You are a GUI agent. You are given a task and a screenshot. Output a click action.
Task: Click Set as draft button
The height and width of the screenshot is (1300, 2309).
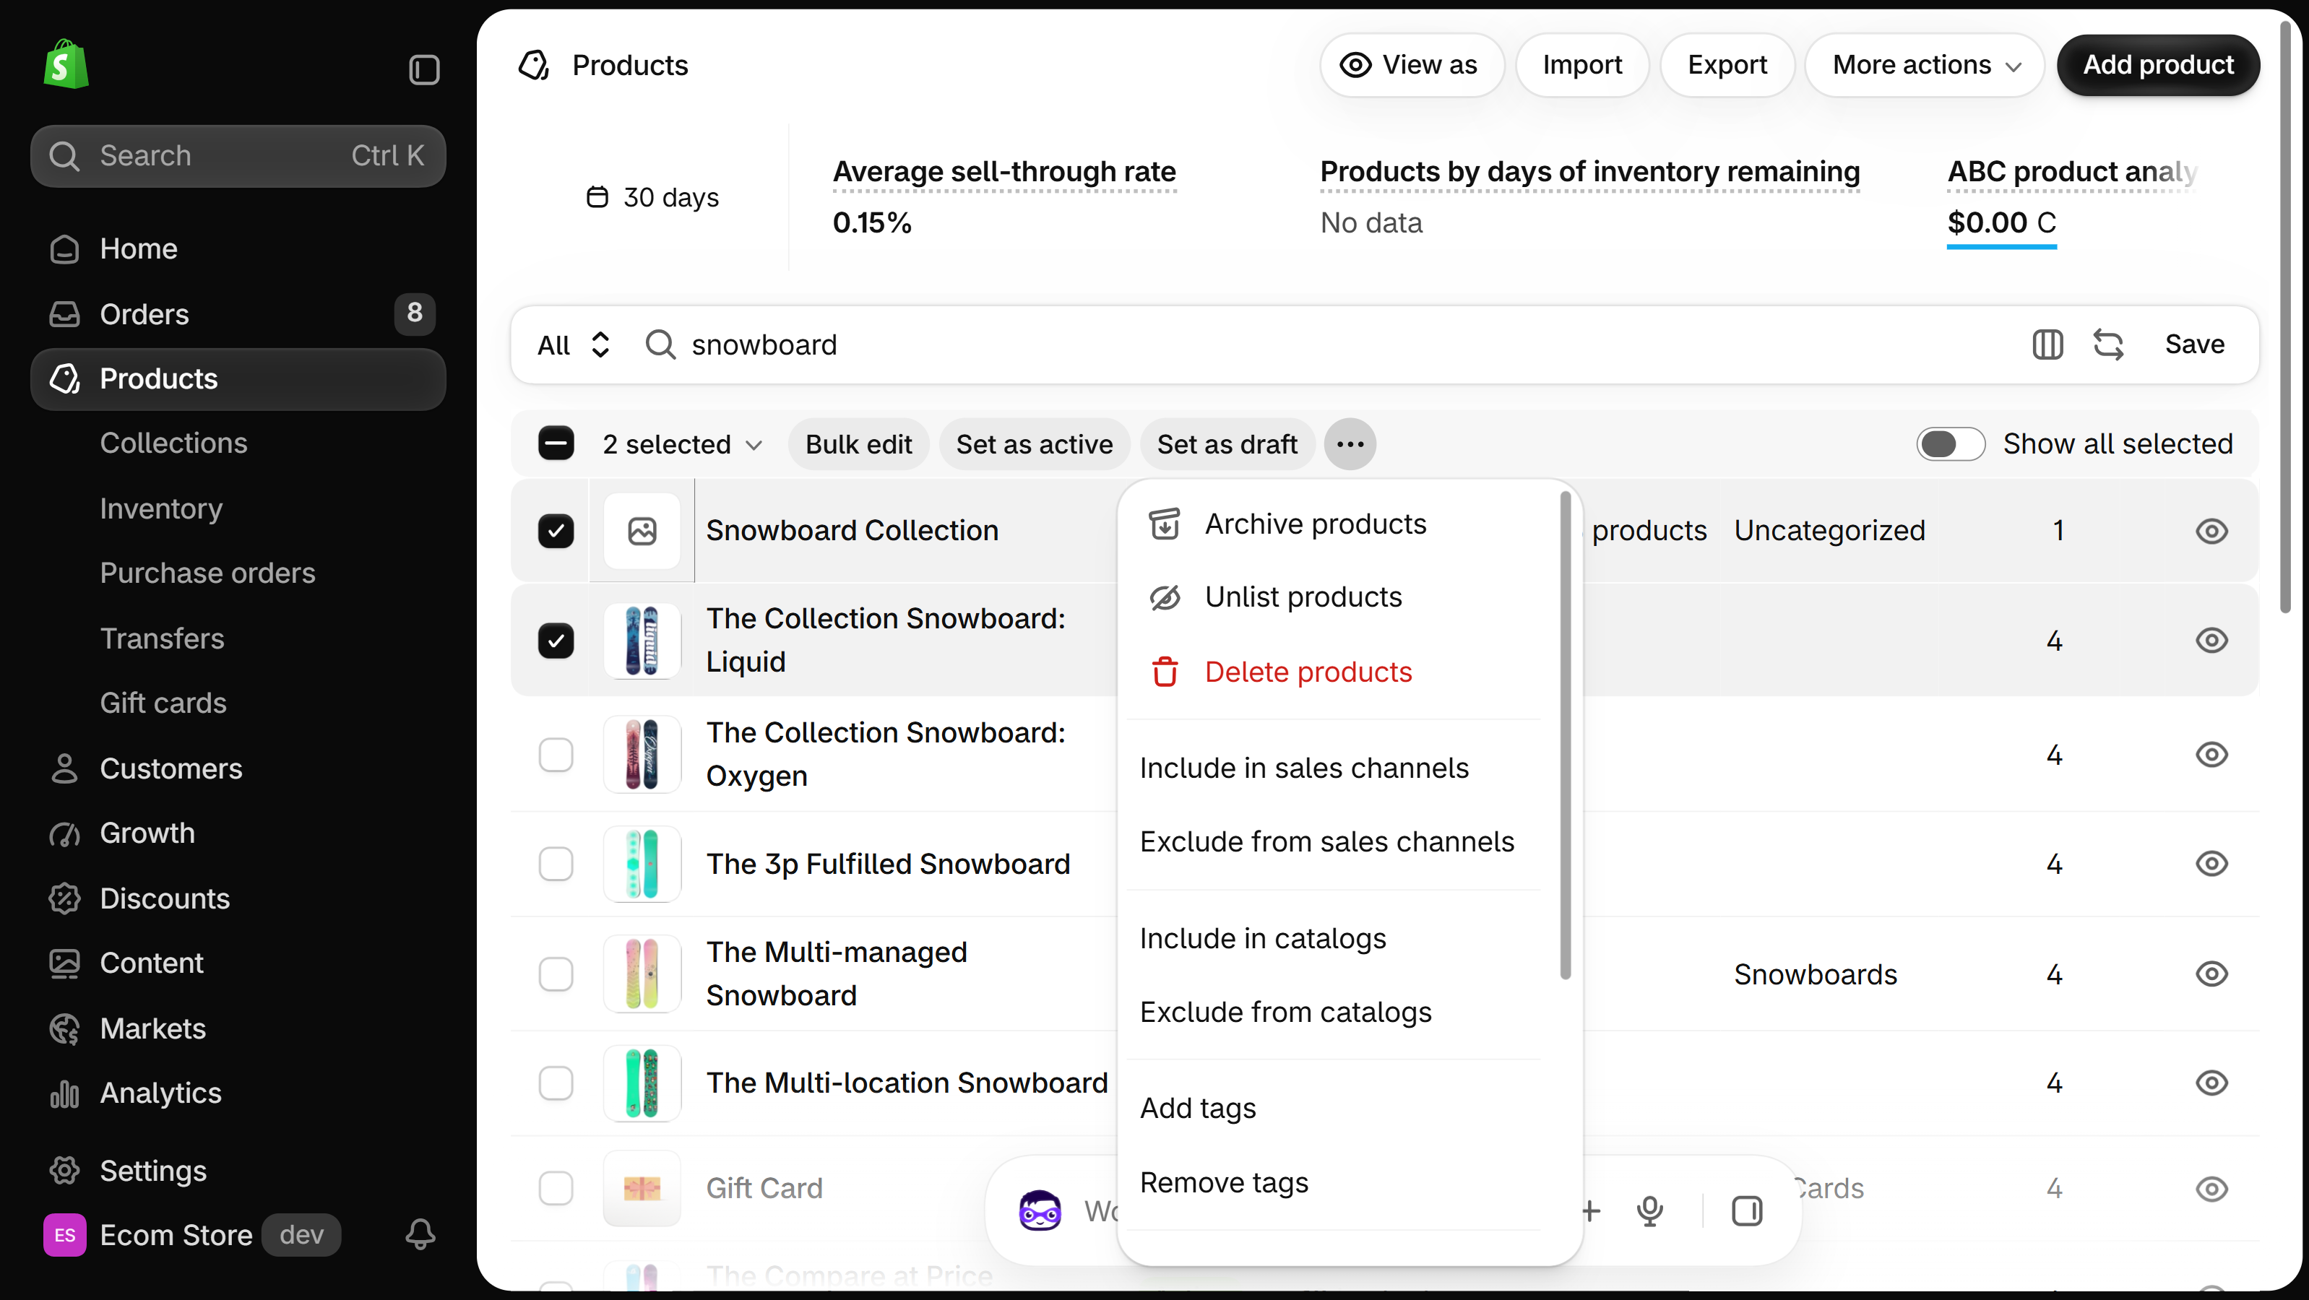(1226, 443)
